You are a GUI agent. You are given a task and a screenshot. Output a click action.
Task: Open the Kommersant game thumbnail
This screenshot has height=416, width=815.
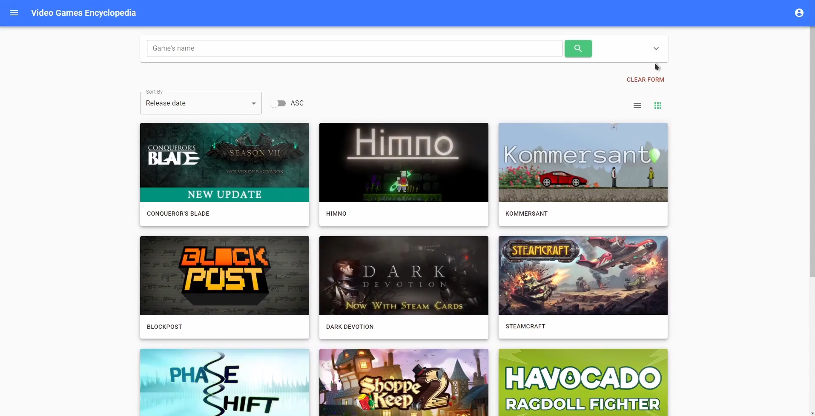tap(583, 162)
